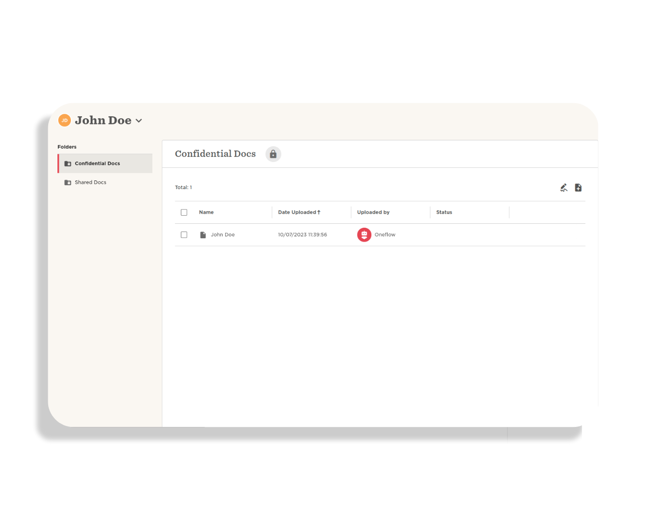Click the John Doe account name heading
Screen dimensions: 651x521
tap(103, 121)
